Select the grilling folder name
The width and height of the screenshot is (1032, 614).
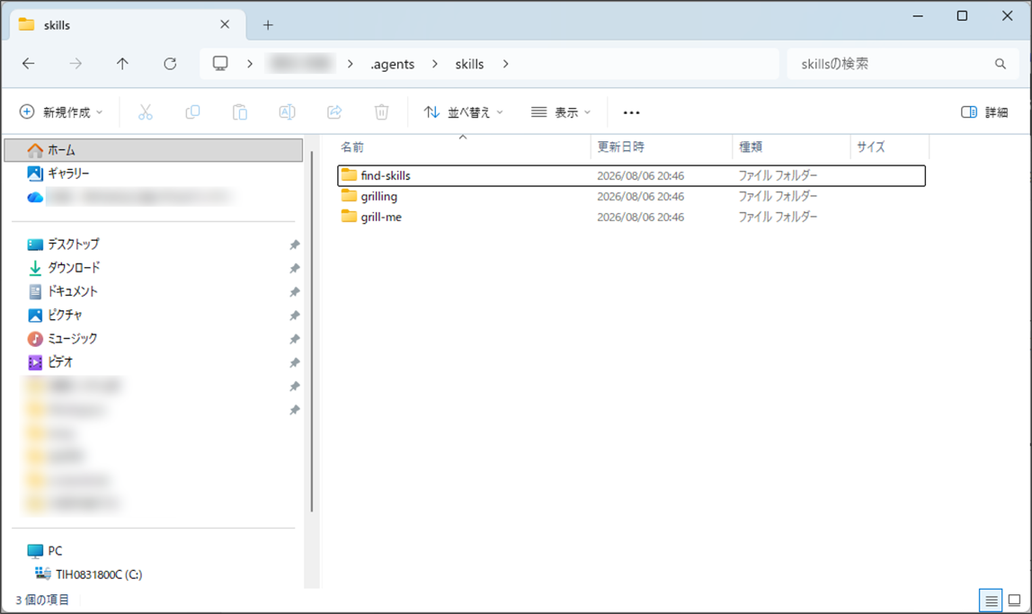[379, 196]
